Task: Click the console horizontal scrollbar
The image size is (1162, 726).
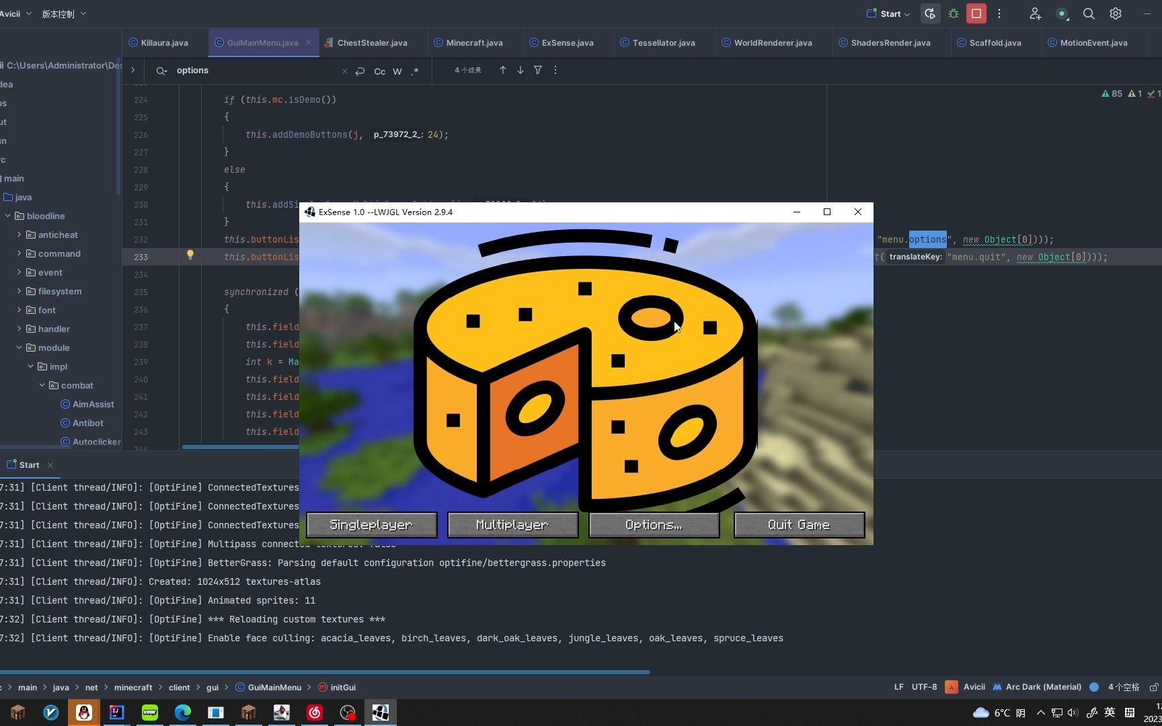Action: [325, 672]
